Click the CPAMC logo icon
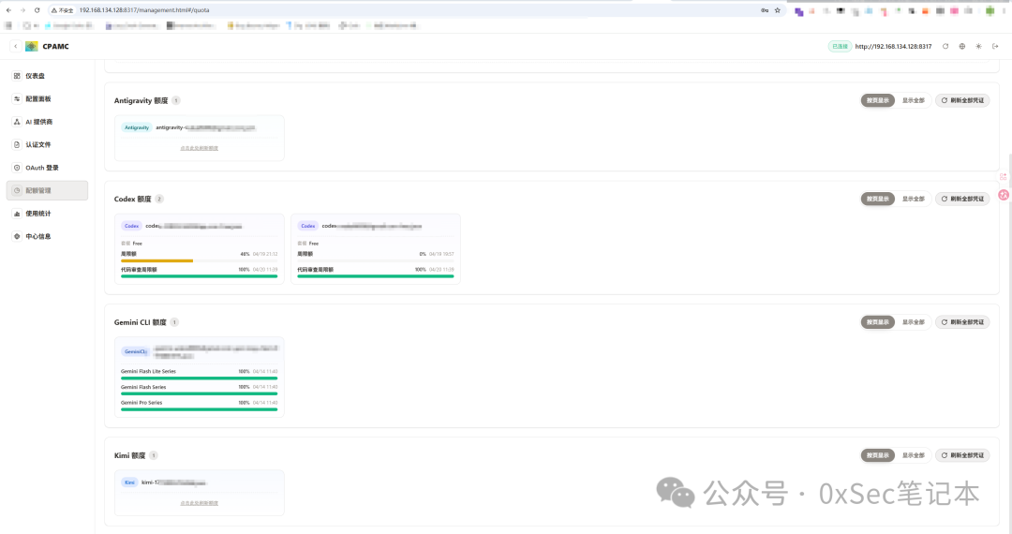Screen dimensions: 1012x534 tap(32, 47)
